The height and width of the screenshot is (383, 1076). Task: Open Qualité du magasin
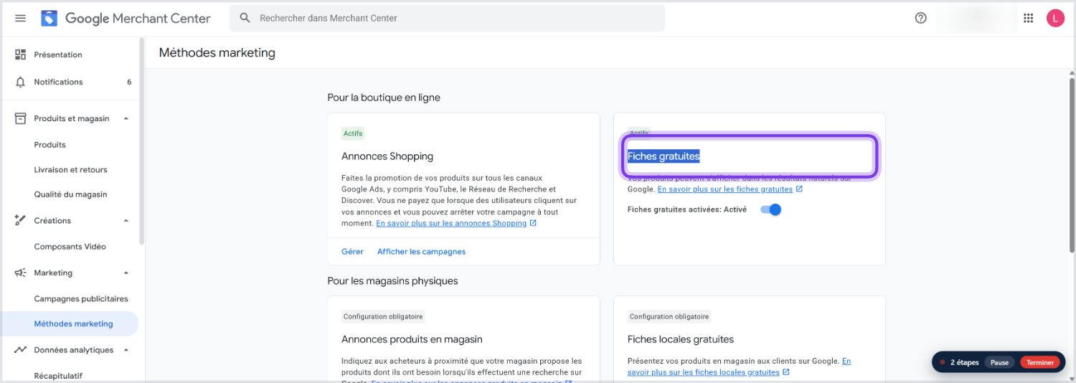tap(70, 194)
